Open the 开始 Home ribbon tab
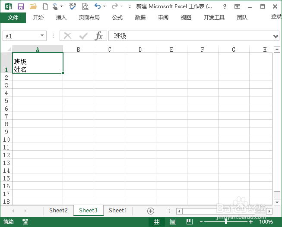This screenshot has width=282, height=227. [x=38, y=18]
